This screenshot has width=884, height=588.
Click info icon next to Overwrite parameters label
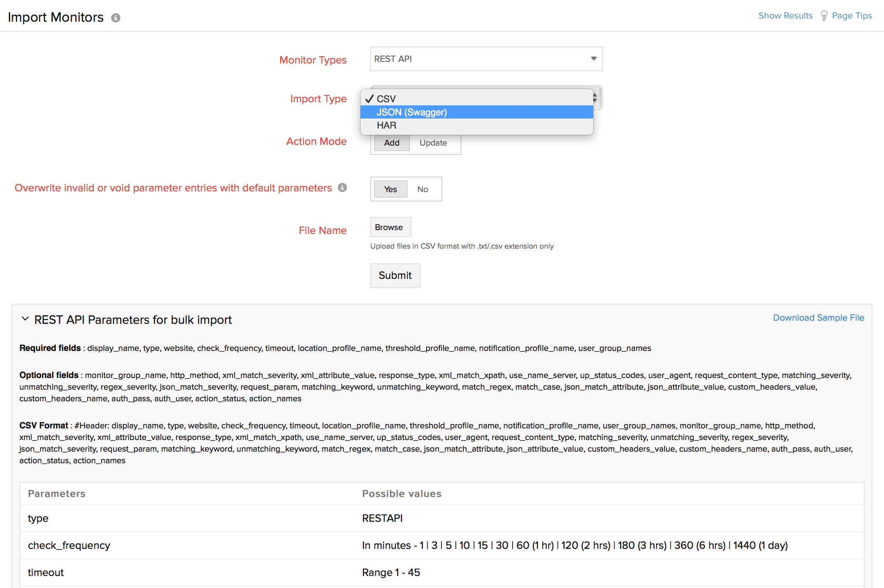click(x=342, y=187)
